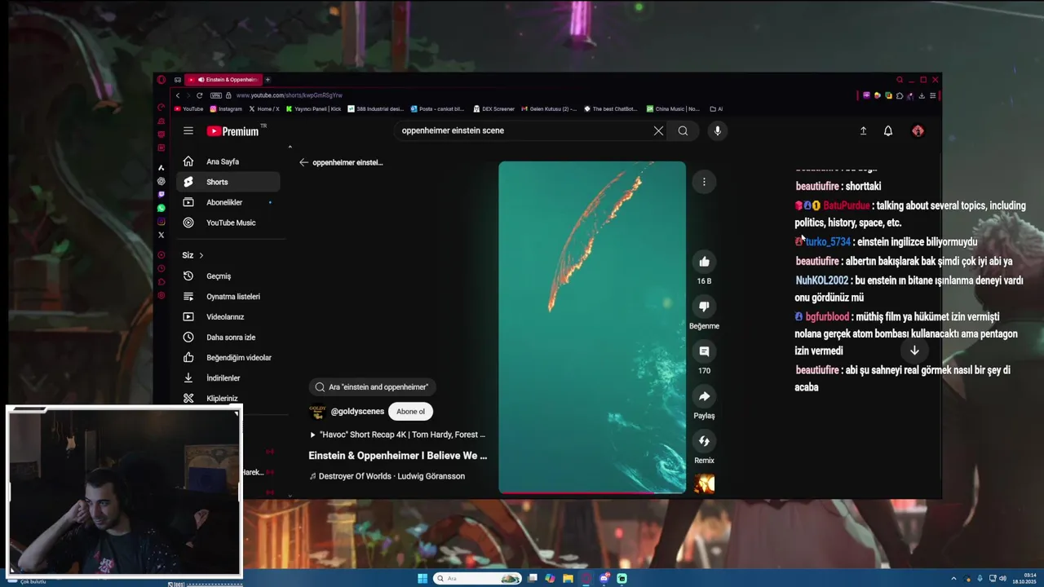This screenshot has height=587, width=1044.
Task: Like the Short with thumbs up
Action: pos(704,261)
